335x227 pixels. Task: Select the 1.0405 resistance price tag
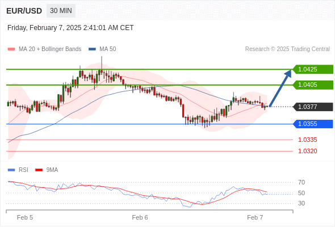[x=313, y=85]
